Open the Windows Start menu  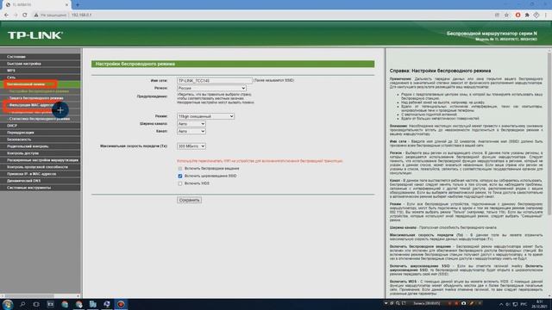[8, 304]
